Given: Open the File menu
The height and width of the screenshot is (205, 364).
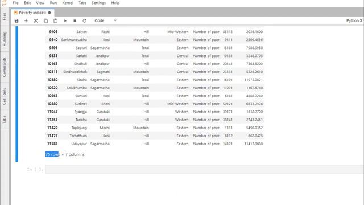Looking at the screenshot, I should click(x=15, y=3).
